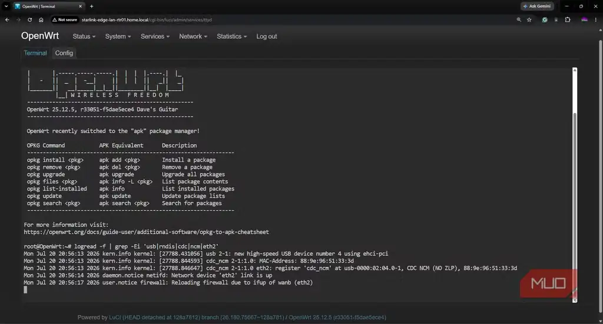Click 'Reloading firewall due to ifup' log line
Image resolution: width=603 pixels, height=324 pixels.
[168, 282]
